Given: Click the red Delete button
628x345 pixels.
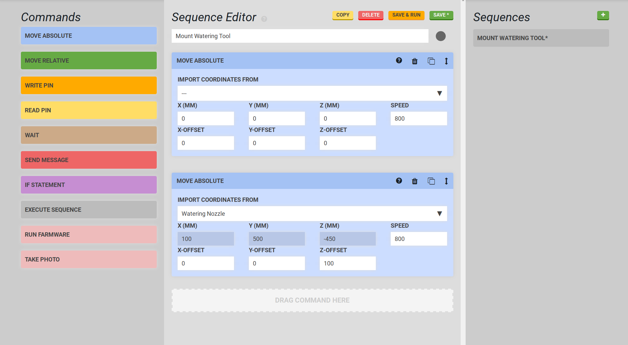Looking at the screenshot, I should (x=371, y=15).
